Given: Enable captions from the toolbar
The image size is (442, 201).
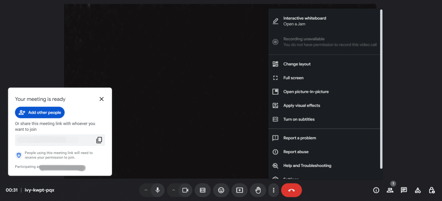Looking at the screenshot, I should [202, 190].
